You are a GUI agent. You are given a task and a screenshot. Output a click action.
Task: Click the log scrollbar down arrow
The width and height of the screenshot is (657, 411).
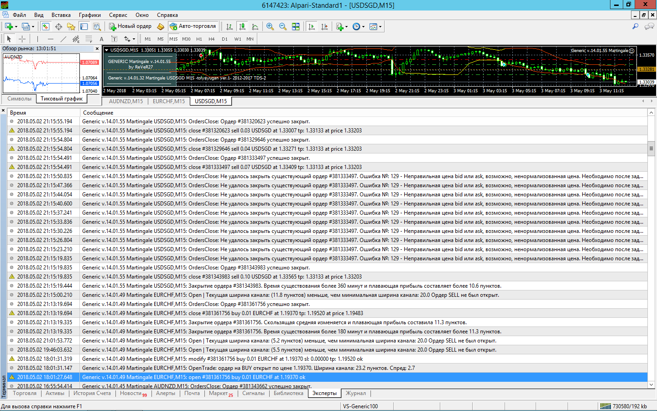652,385
